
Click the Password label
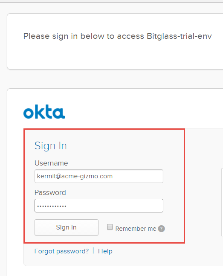point(50,192)
